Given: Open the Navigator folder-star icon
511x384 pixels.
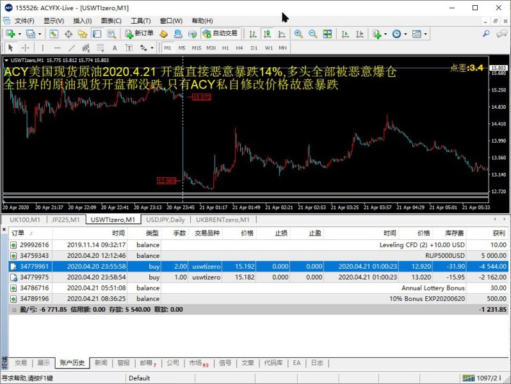Looking at the screenshot, I should (x=83, y=33).
